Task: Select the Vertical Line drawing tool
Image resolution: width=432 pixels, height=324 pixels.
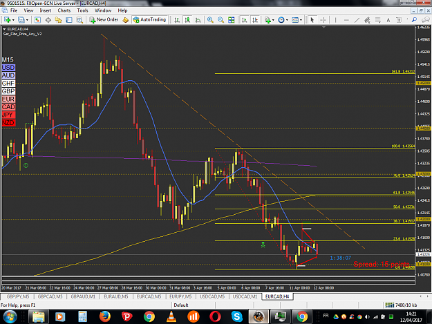Action: (x=335, y=20)
